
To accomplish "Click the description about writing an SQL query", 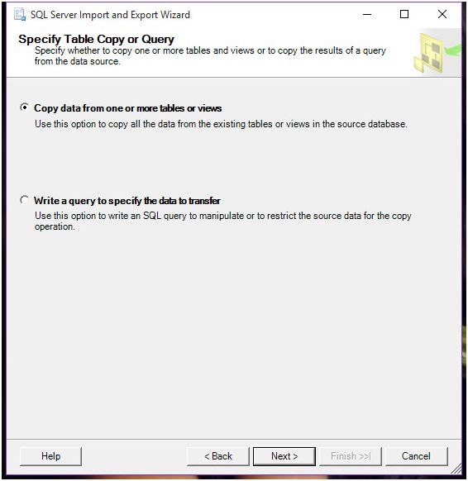I will pos(222,221).
